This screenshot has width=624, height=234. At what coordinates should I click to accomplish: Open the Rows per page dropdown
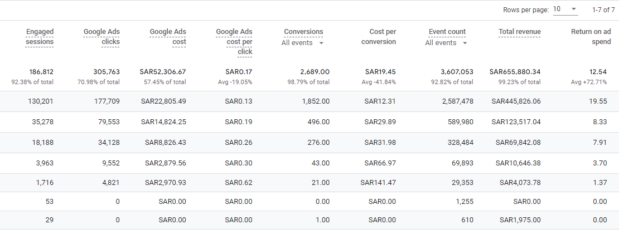[x=564, y=9]
